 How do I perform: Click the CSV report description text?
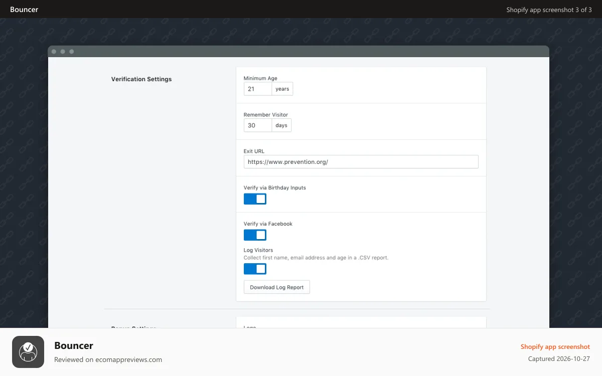pyautogui.click(x=316, y=258)
